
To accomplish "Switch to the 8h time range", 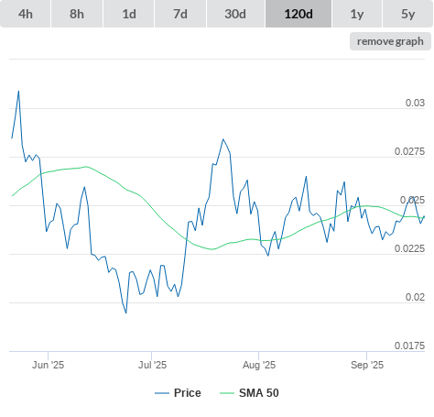I will pos(77,14).
